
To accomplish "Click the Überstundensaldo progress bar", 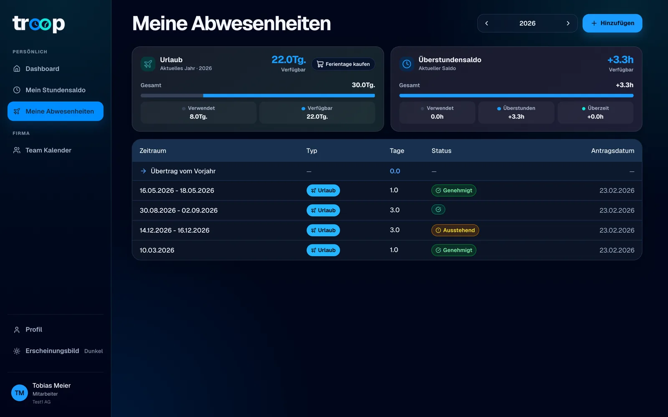I will coord(516,95).
